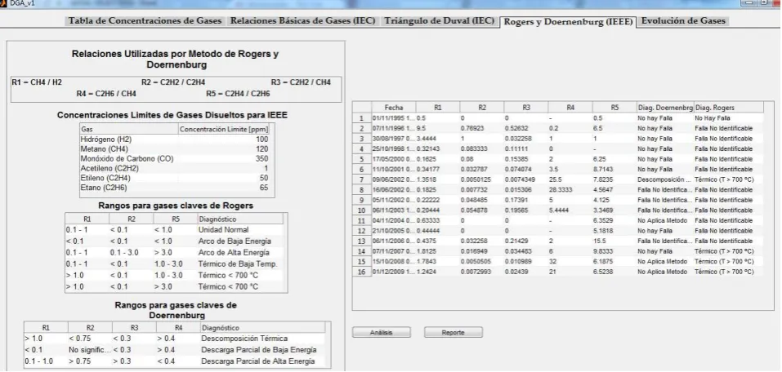Click Diagnóstico header in Rogers ranges table

(x=240, y=219)
